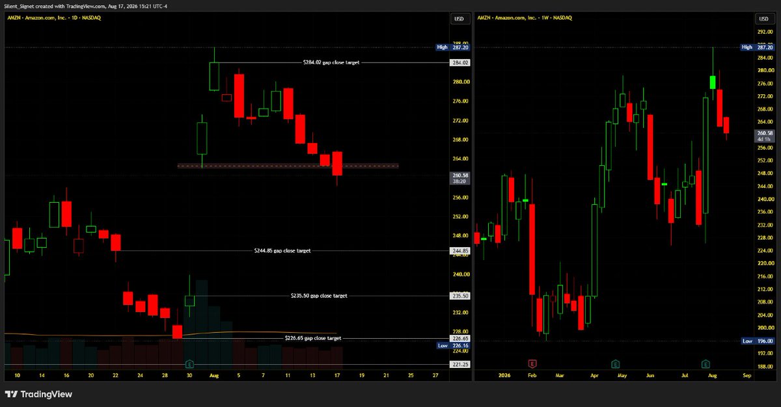This screenshot has width=781, height=407.
Task: Click the orange moving average line
Action: point(171,334)
